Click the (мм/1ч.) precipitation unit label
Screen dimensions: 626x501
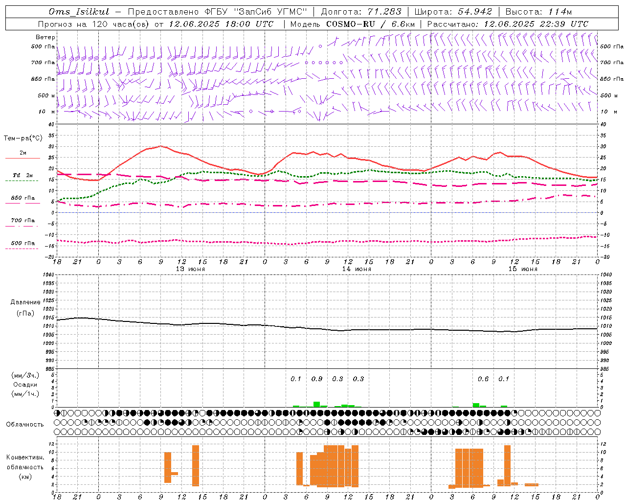(x=25, y=394)
